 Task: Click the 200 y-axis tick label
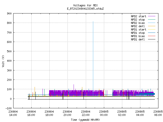pos(9,80)
